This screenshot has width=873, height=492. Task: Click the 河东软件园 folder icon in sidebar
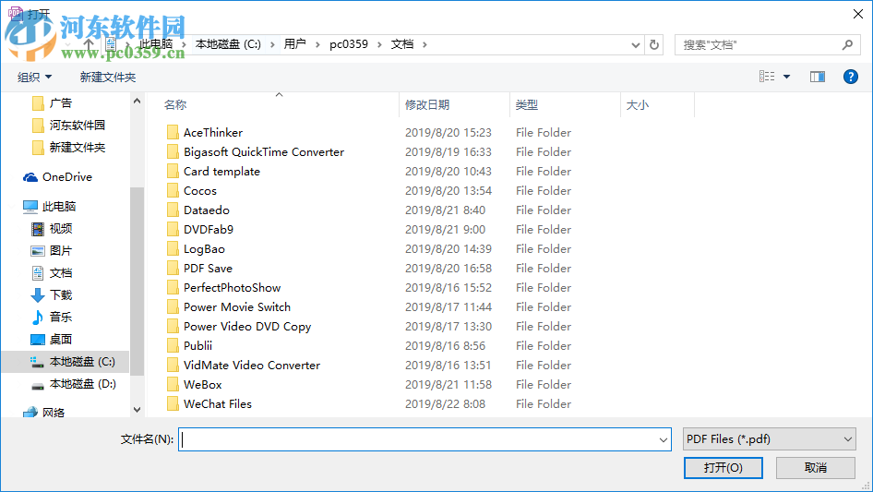38,126
